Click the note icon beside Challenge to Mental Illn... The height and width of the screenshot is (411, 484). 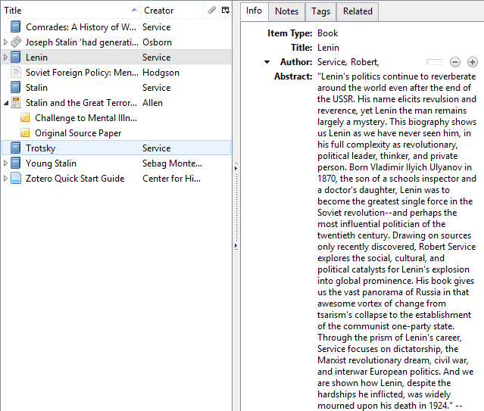(x=25, y=117)
